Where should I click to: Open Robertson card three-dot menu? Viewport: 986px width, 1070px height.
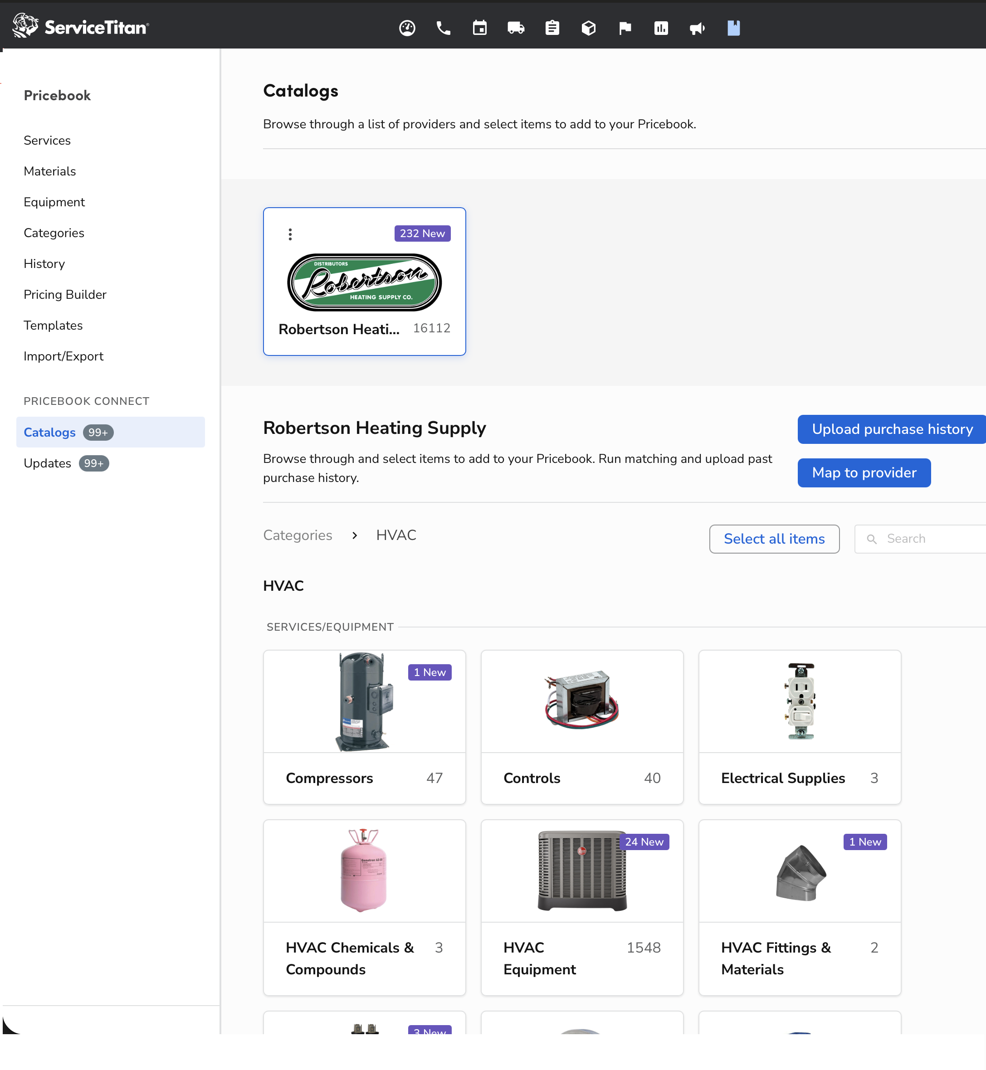pos(290,234)
